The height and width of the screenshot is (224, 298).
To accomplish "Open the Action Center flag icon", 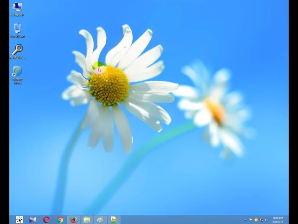I will tap(251, 220).
